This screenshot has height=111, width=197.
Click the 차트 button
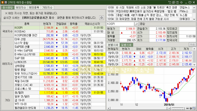(192, 44)
